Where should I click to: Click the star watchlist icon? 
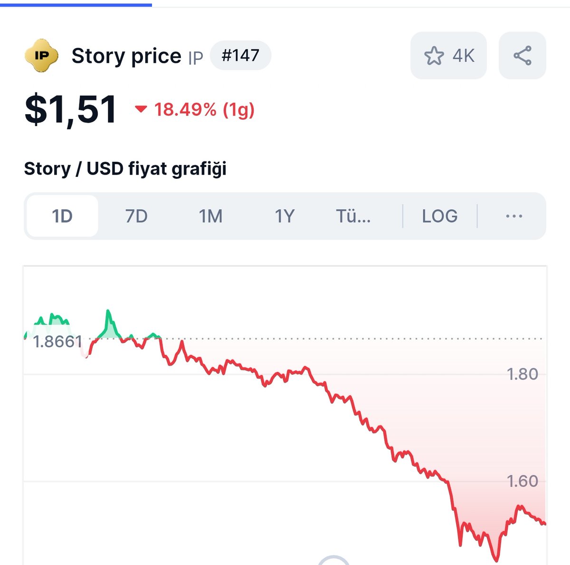[434, 56]
